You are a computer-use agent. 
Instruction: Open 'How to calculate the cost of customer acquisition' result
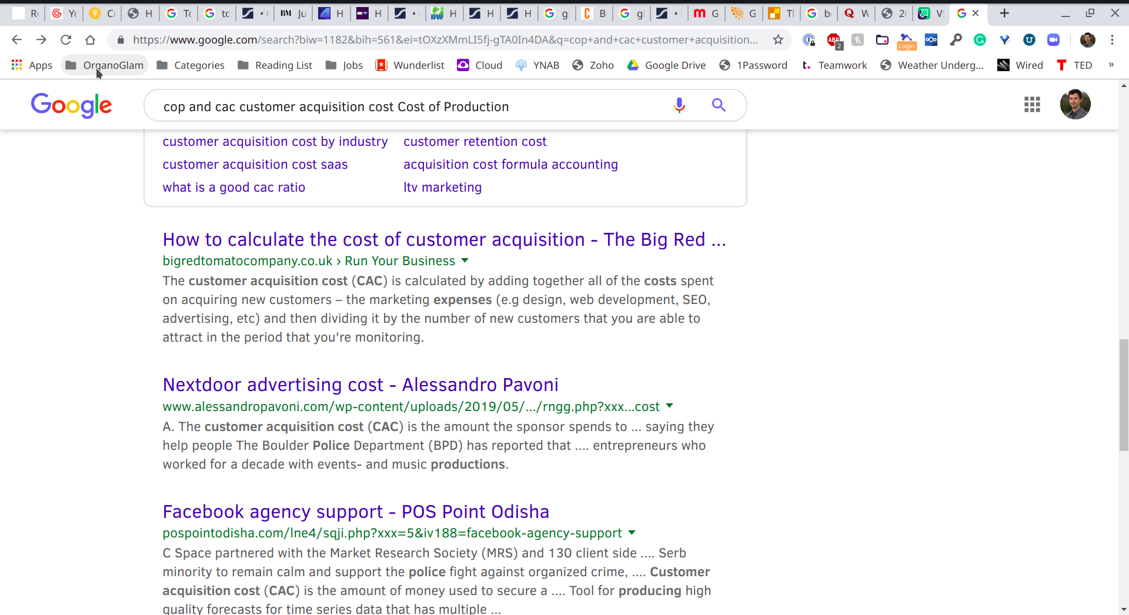pyautogui.click(x=445, y=239)
